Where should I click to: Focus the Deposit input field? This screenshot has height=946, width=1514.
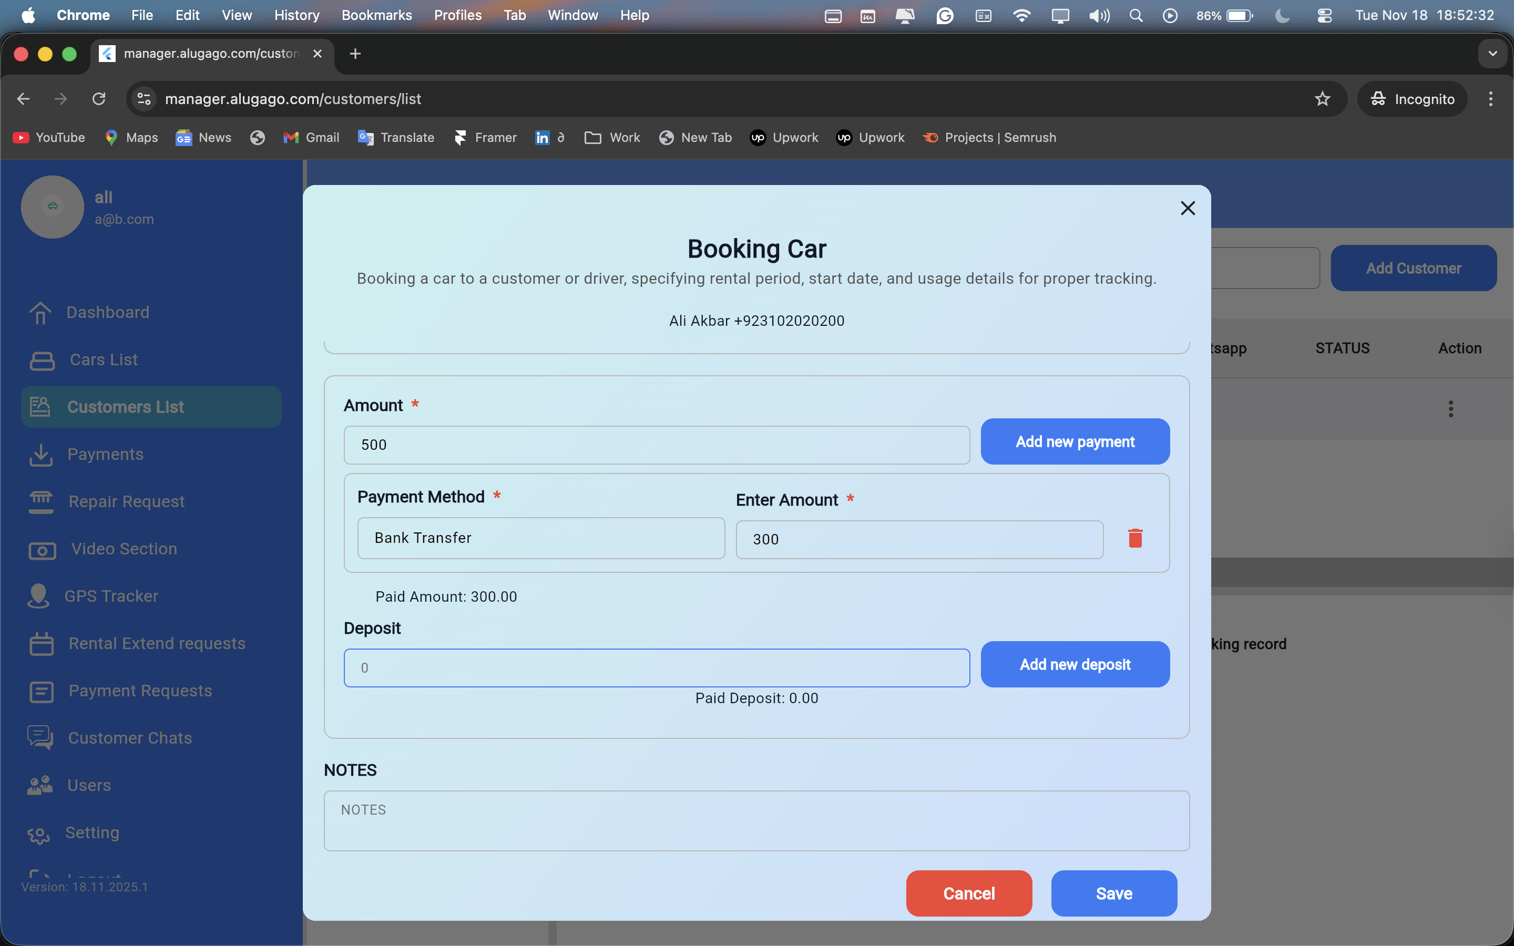[x=656, y=667]
